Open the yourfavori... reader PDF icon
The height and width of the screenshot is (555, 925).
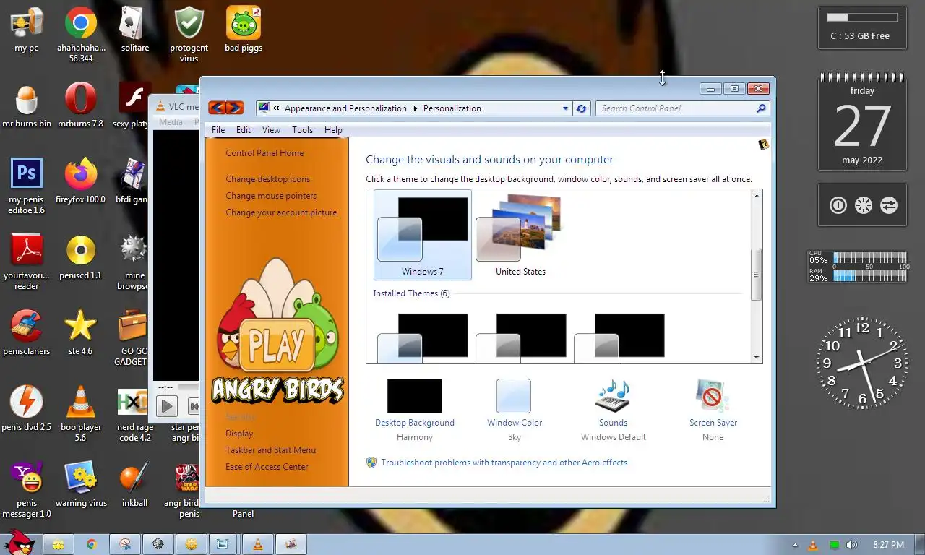(26, 262)
